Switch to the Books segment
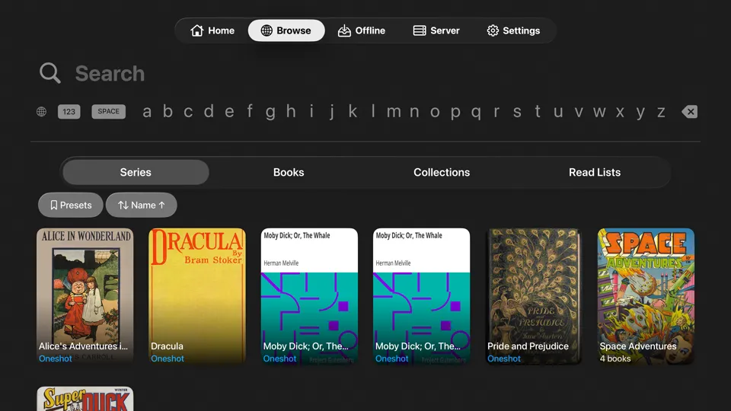This screenshot has height=411, width=731. [289, 173]
